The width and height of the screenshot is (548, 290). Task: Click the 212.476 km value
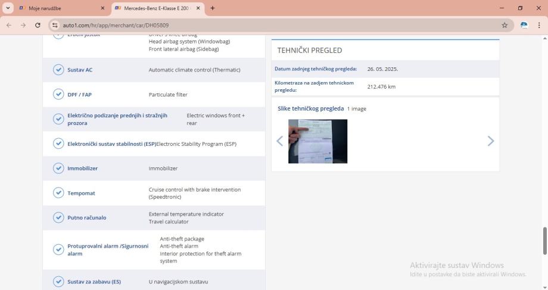point(381,87)
